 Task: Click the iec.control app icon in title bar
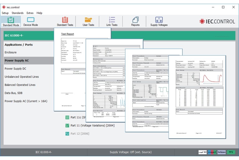(4, 7)
